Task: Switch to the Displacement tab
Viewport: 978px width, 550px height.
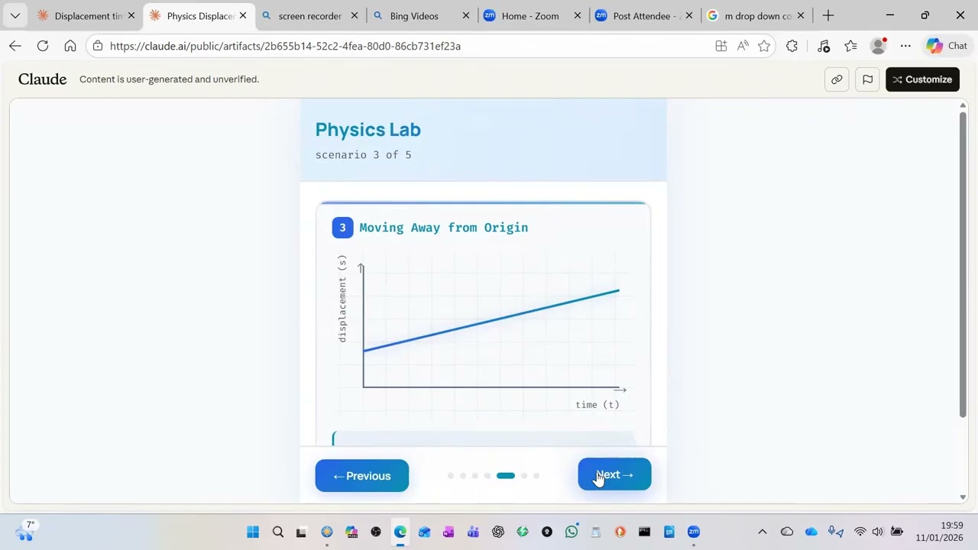Action: 87,15
